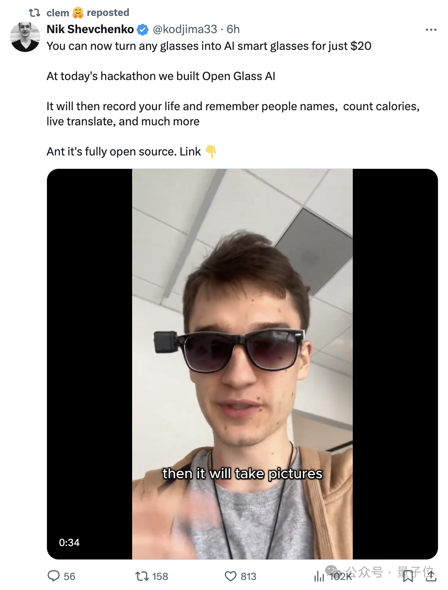View analytics via the bar chart icon
This screenshot has width=448, height=590.
tap(319, 576)
